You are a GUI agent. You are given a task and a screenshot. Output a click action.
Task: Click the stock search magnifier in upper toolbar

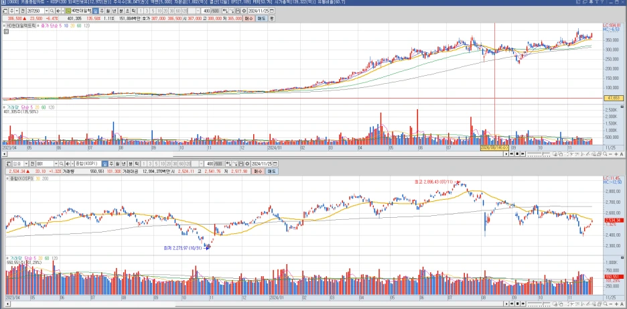(x=52, y=11)
